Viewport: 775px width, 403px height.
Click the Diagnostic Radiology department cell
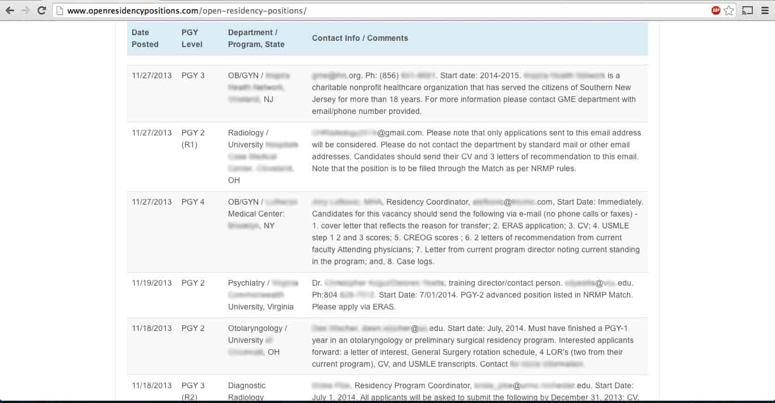coord(247,391)
